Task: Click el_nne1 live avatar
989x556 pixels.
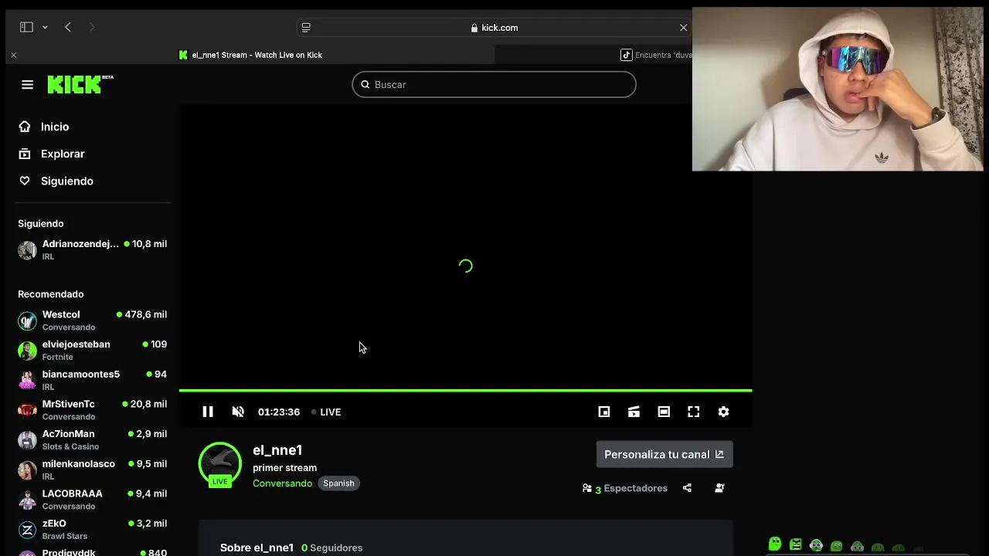Action: [220, 464]
